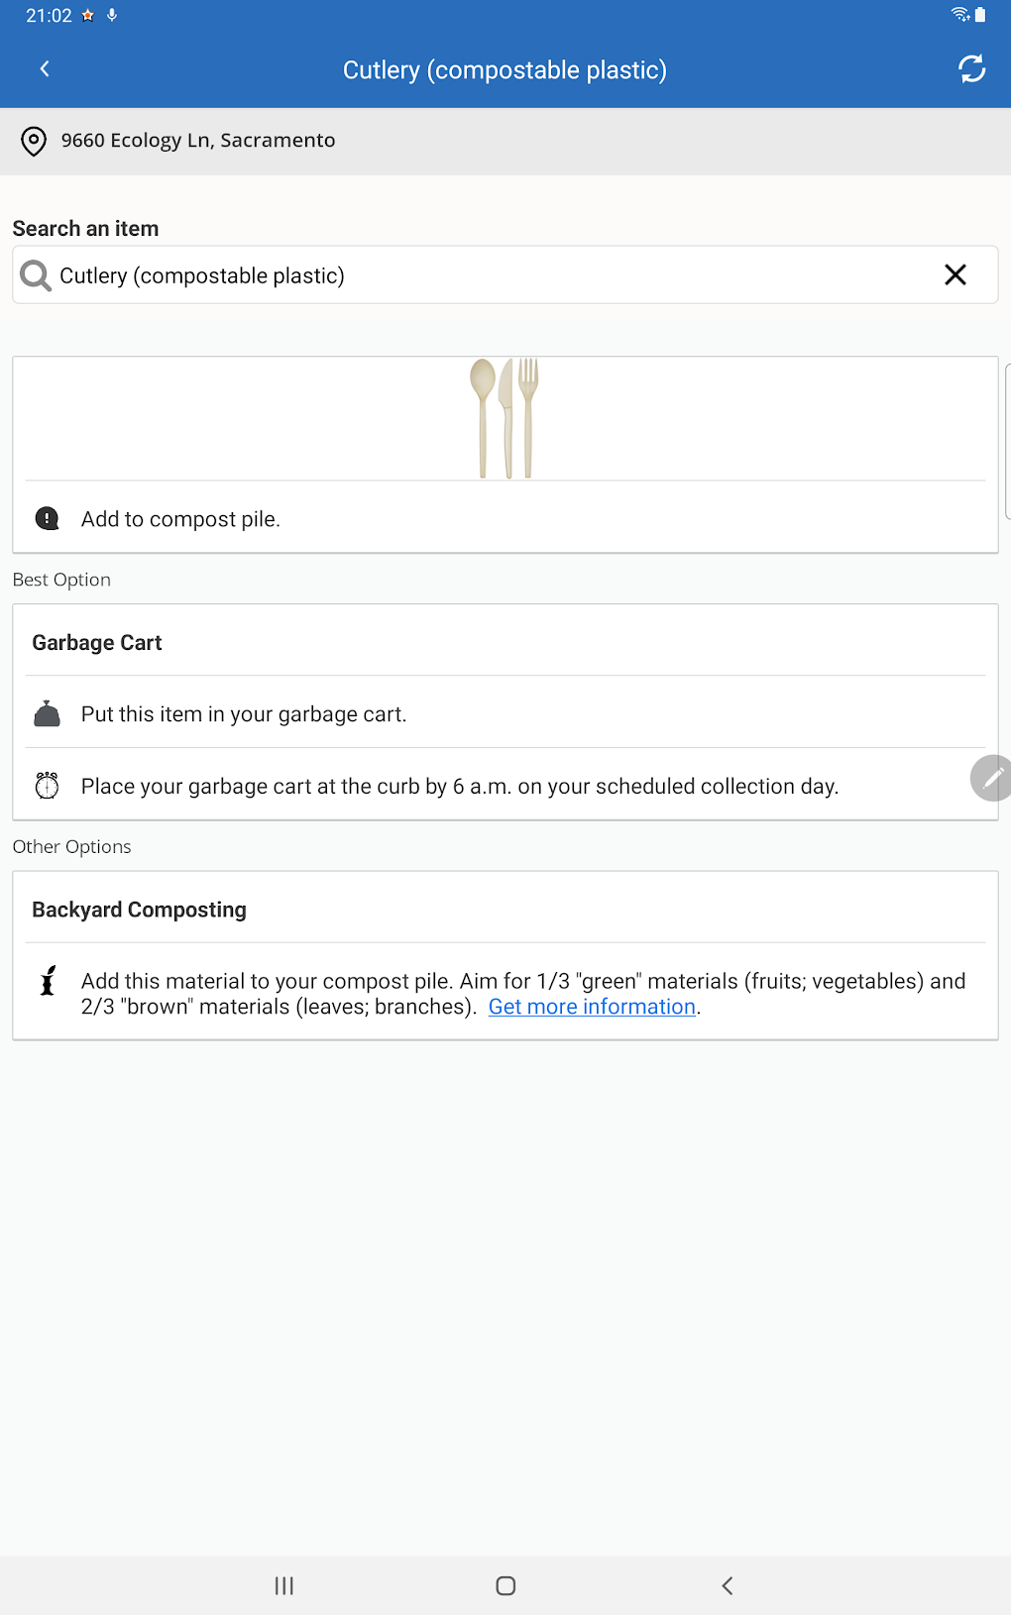Tap the alarm clock collection-day icon

tap(47, 785)
